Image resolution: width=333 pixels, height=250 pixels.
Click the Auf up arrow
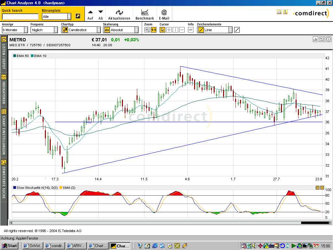click(x=90, y=14)
